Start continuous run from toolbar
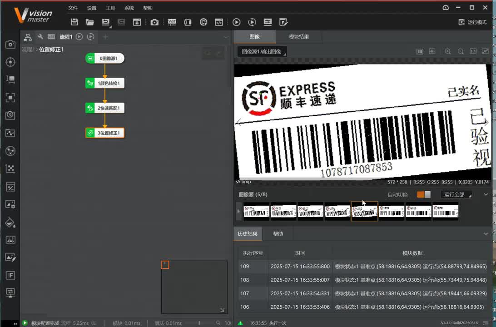 [x=252, y=22]
